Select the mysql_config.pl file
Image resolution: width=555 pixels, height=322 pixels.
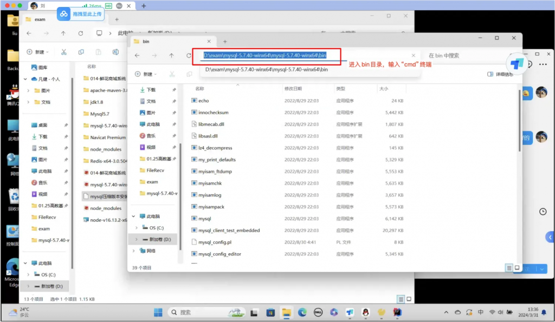[215, 242]
